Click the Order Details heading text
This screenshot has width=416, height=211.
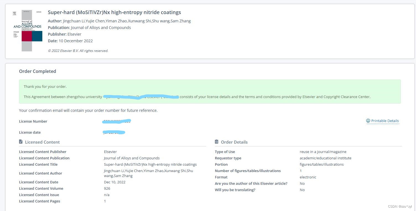pyautogui.click(x=234, y=142)
